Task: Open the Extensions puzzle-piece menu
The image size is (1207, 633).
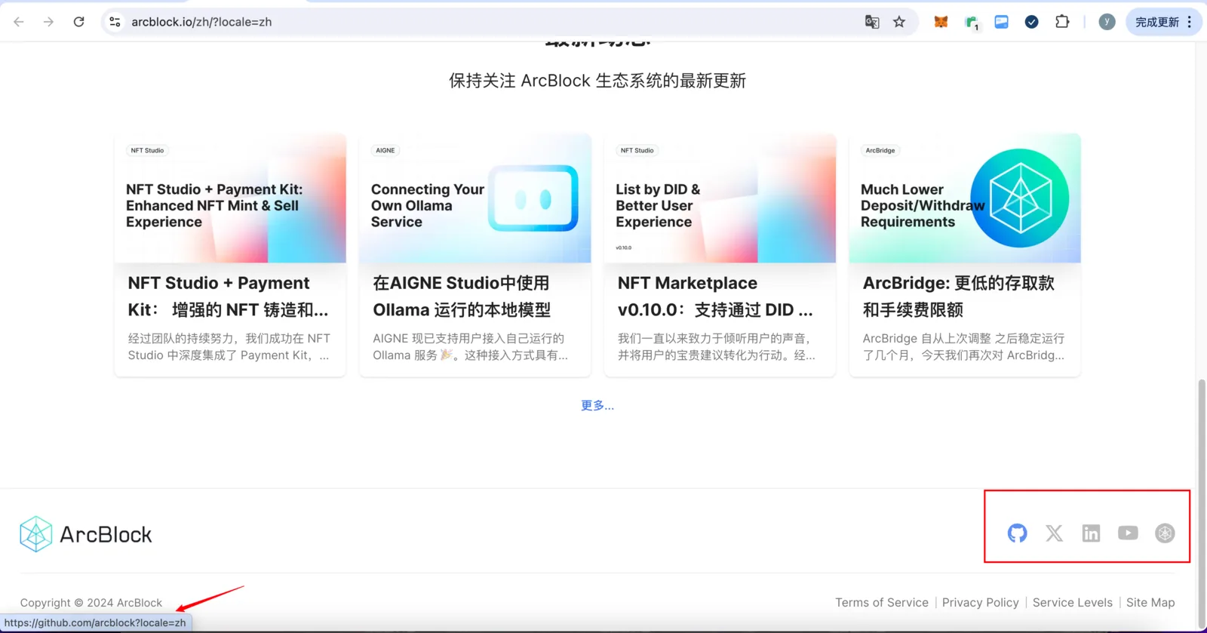Action: click(1062, 22)
